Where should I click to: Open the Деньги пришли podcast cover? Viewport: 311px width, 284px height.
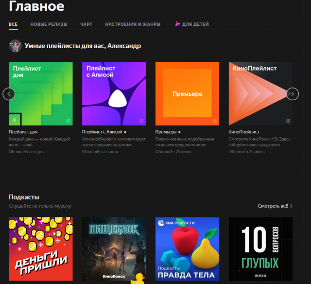pos(41,249)
